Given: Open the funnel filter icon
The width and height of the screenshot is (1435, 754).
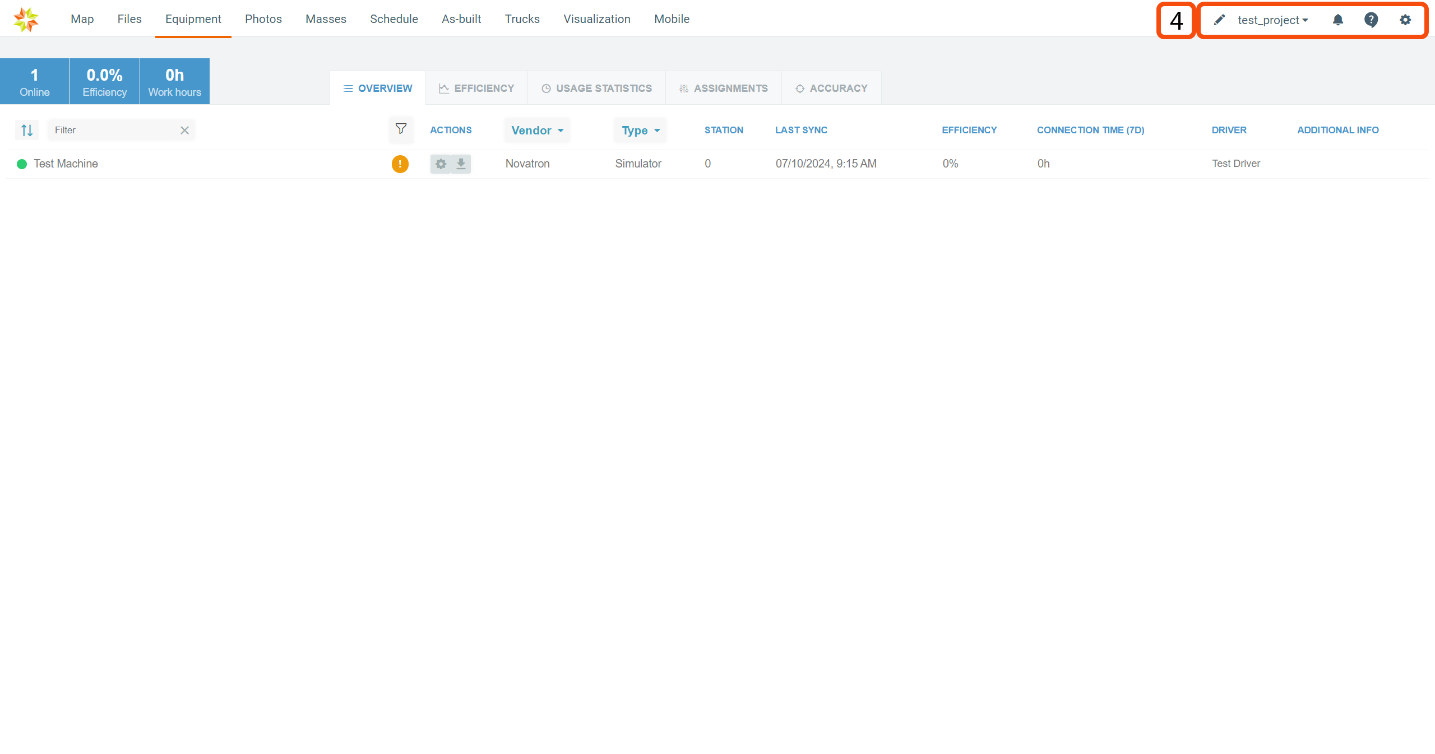Looking at the screenshot, I should (401, 129).
